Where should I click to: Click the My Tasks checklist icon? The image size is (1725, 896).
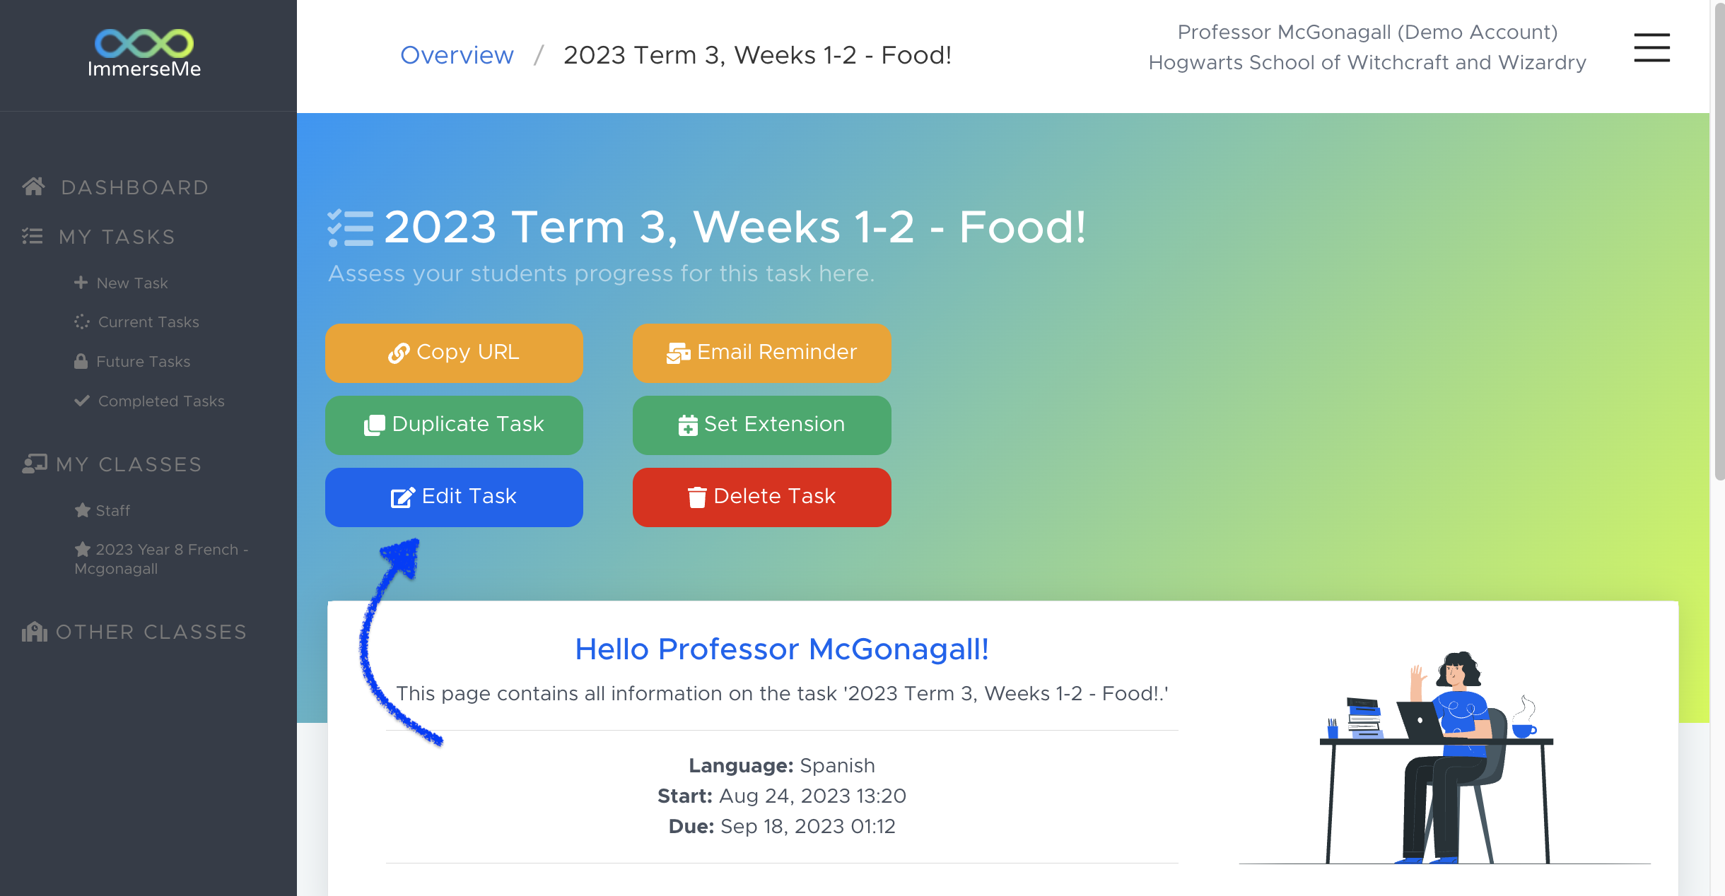33,236
